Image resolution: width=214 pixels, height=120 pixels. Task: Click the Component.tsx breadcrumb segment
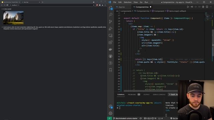(x=142, y=11)
